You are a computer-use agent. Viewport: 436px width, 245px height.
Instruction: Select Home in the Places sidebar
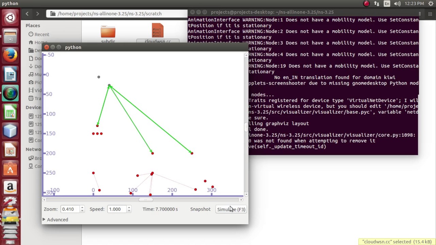coord(41,42)
